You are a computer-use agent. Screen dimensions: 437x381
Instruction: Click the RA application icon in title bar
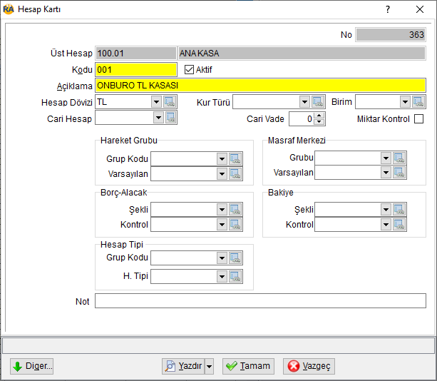(x=9, y=9)
